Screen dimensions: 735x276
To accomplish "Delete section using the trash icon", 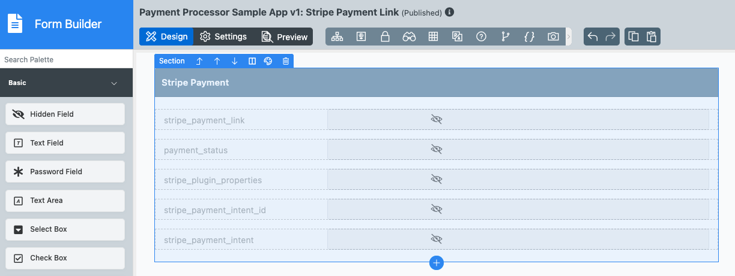I will pyautogui.click(x=286, y=61).
